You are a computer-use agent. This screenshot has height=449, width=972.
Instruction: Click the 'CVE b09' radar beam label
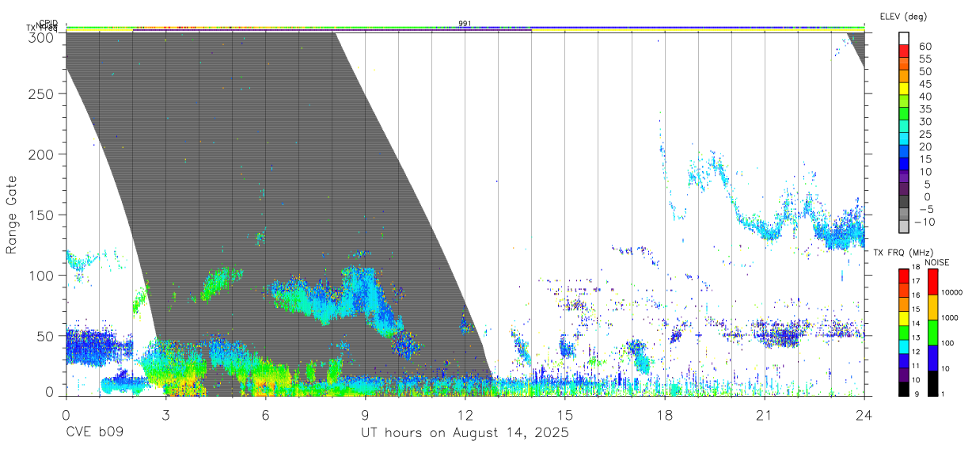94,433
